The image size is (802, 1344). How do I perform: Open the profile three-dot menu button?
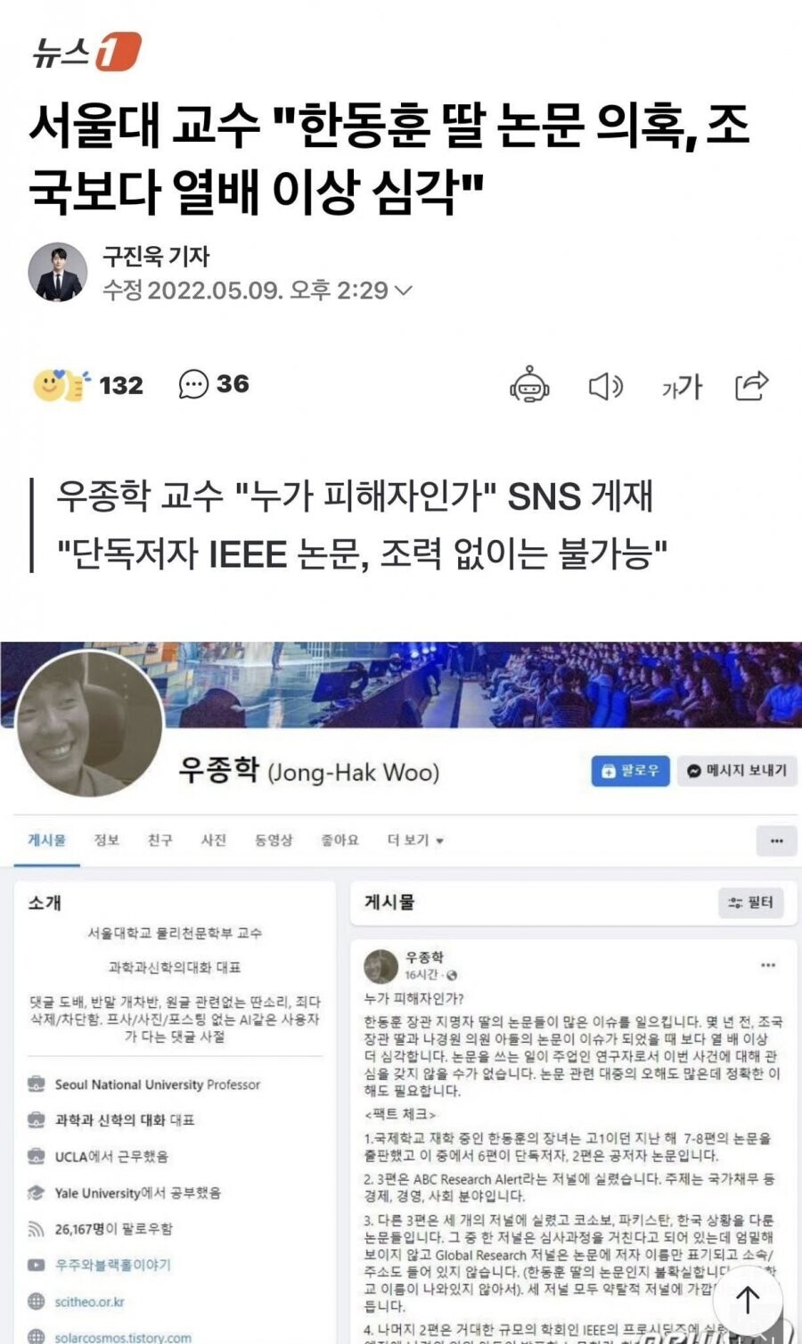click(776, 840)
